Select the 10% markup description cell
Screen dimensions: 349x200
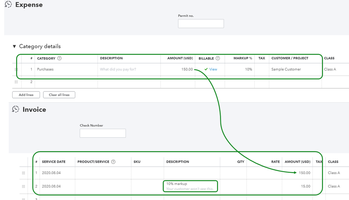click(x=191, y=186)
